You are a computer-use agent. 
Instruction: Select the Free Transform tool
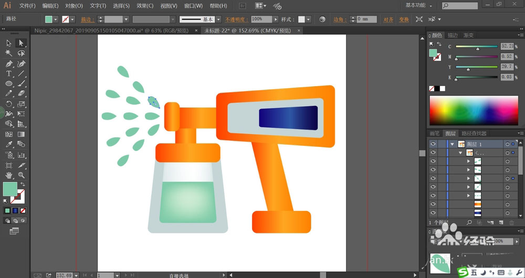21,114
